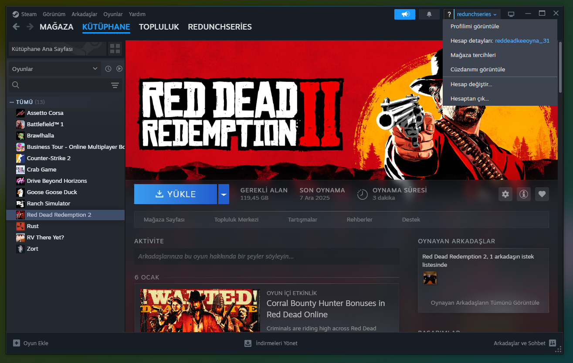Show game info with the info icon
Screen dimensions: 573x363
click(x=524, y=194)
